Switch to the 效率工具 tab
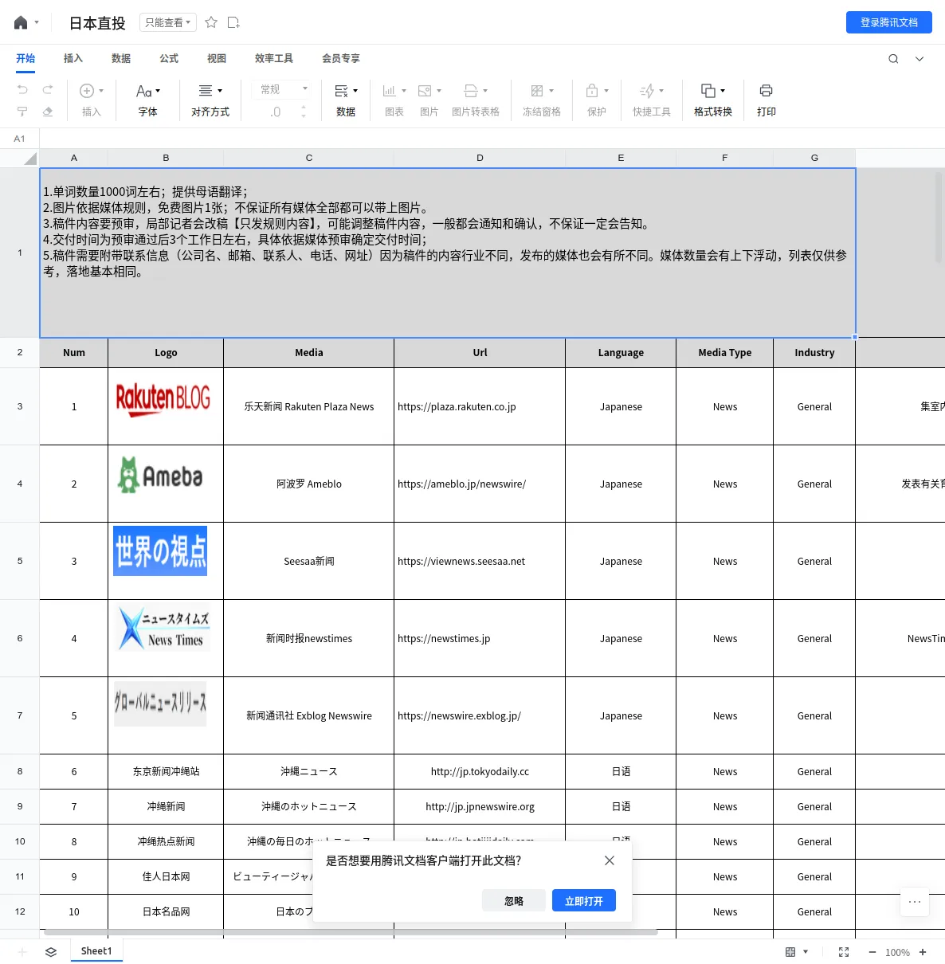Image resolution: width=945 pixels, height=964 pixels. coord(274,58)
